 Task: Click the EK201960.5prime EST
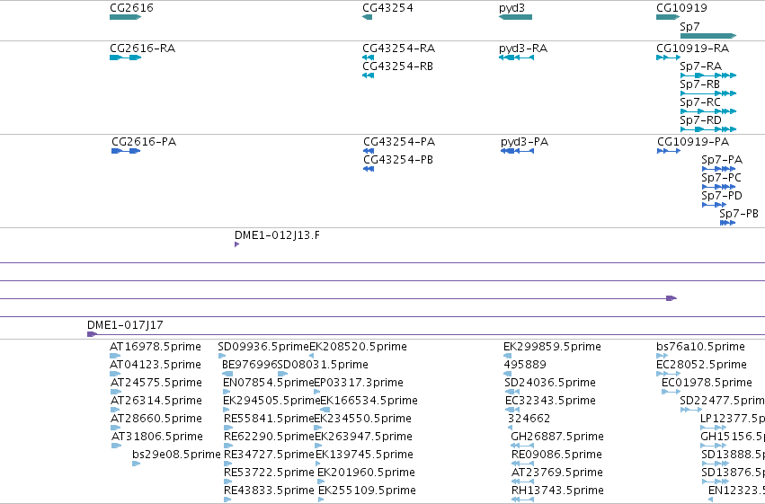[x=320, y=482]
